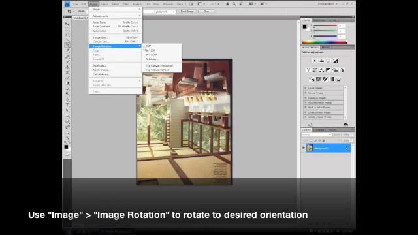
Task: Expand the Exposure Presets list
Action: (x=306, y=98)
